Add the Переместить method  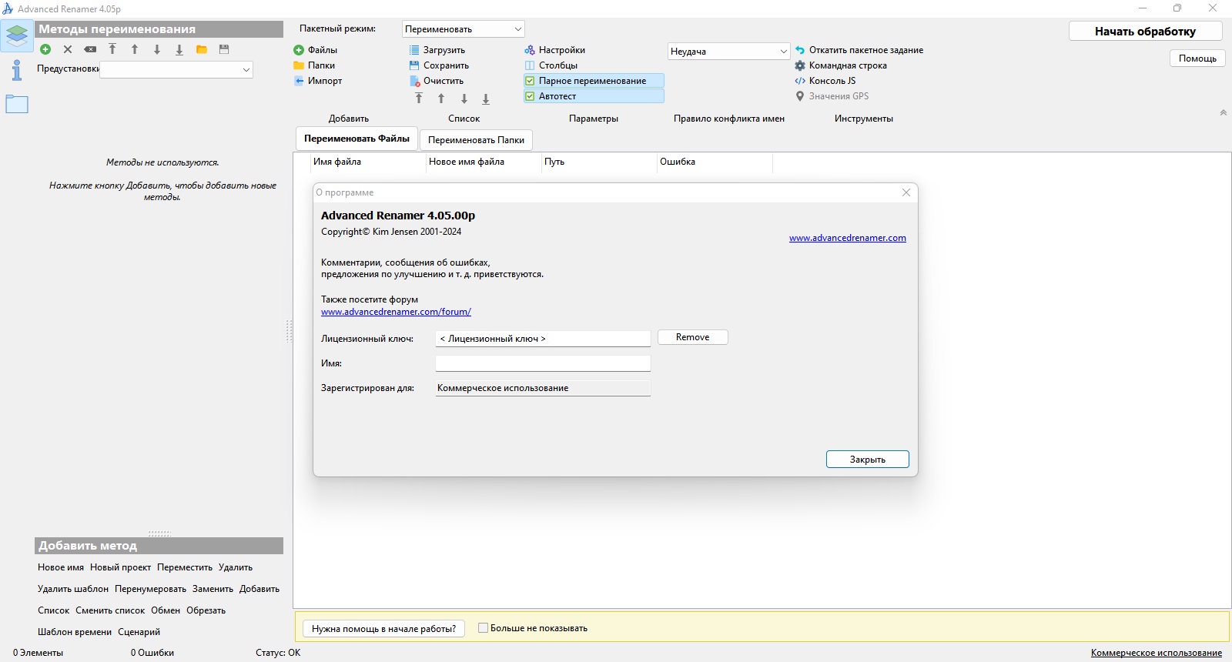tap(185, 567)
